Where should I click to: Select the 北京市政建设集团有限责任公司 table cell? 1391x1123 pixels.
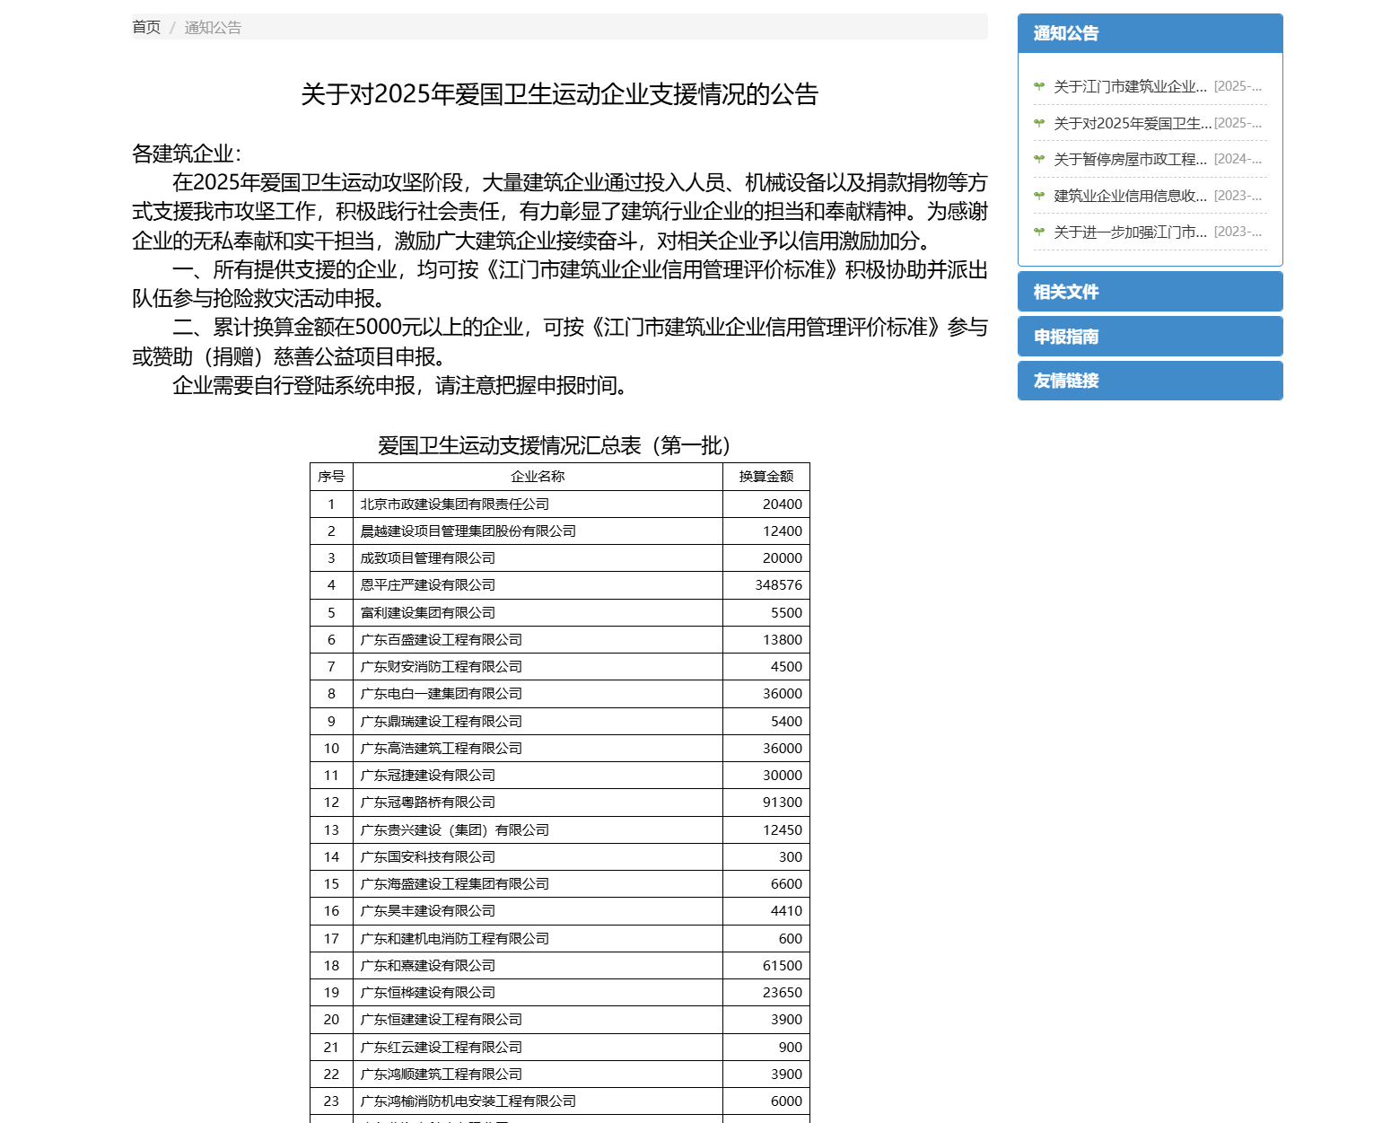pyautogui.click(x=455, y=504)
